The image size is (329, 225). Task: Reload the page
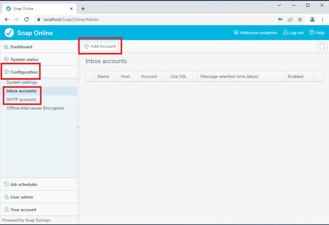click(27, 19)
